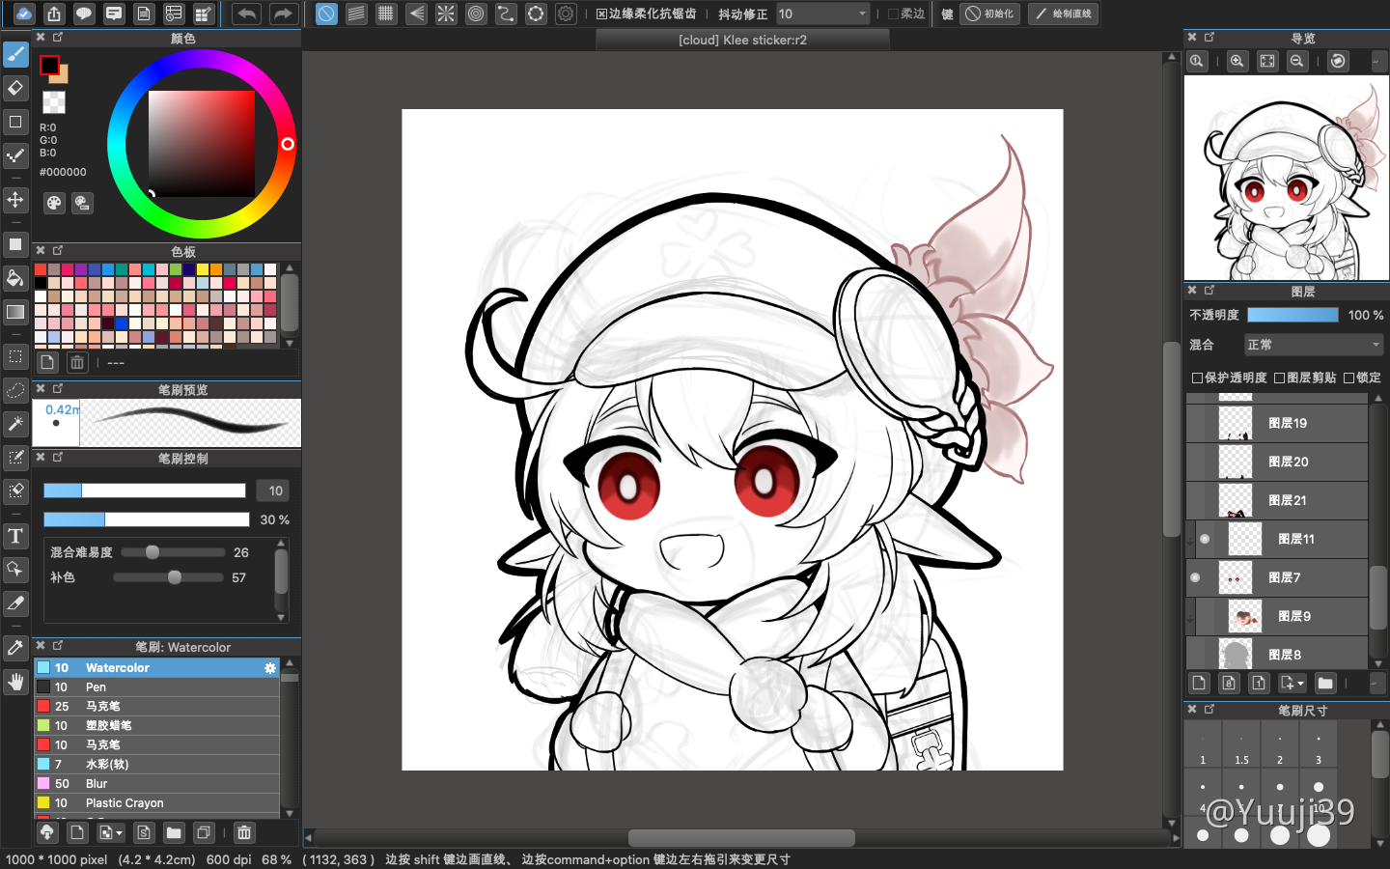Open the 混合 blend mode dropdown
The image size is (1390, 869).
[1313, 345]
